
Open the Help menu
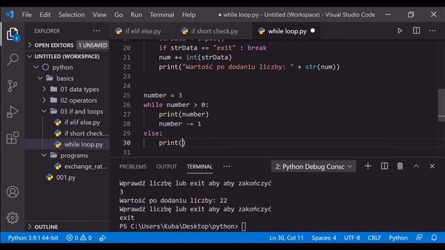click(188, 15)
